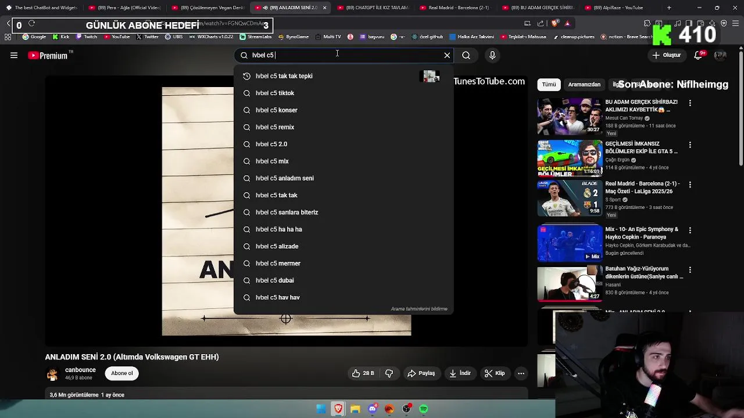This screenshot has width=744, height=418.
Task: Select the Aramanızdan filter chip
Action: point(584,84)
